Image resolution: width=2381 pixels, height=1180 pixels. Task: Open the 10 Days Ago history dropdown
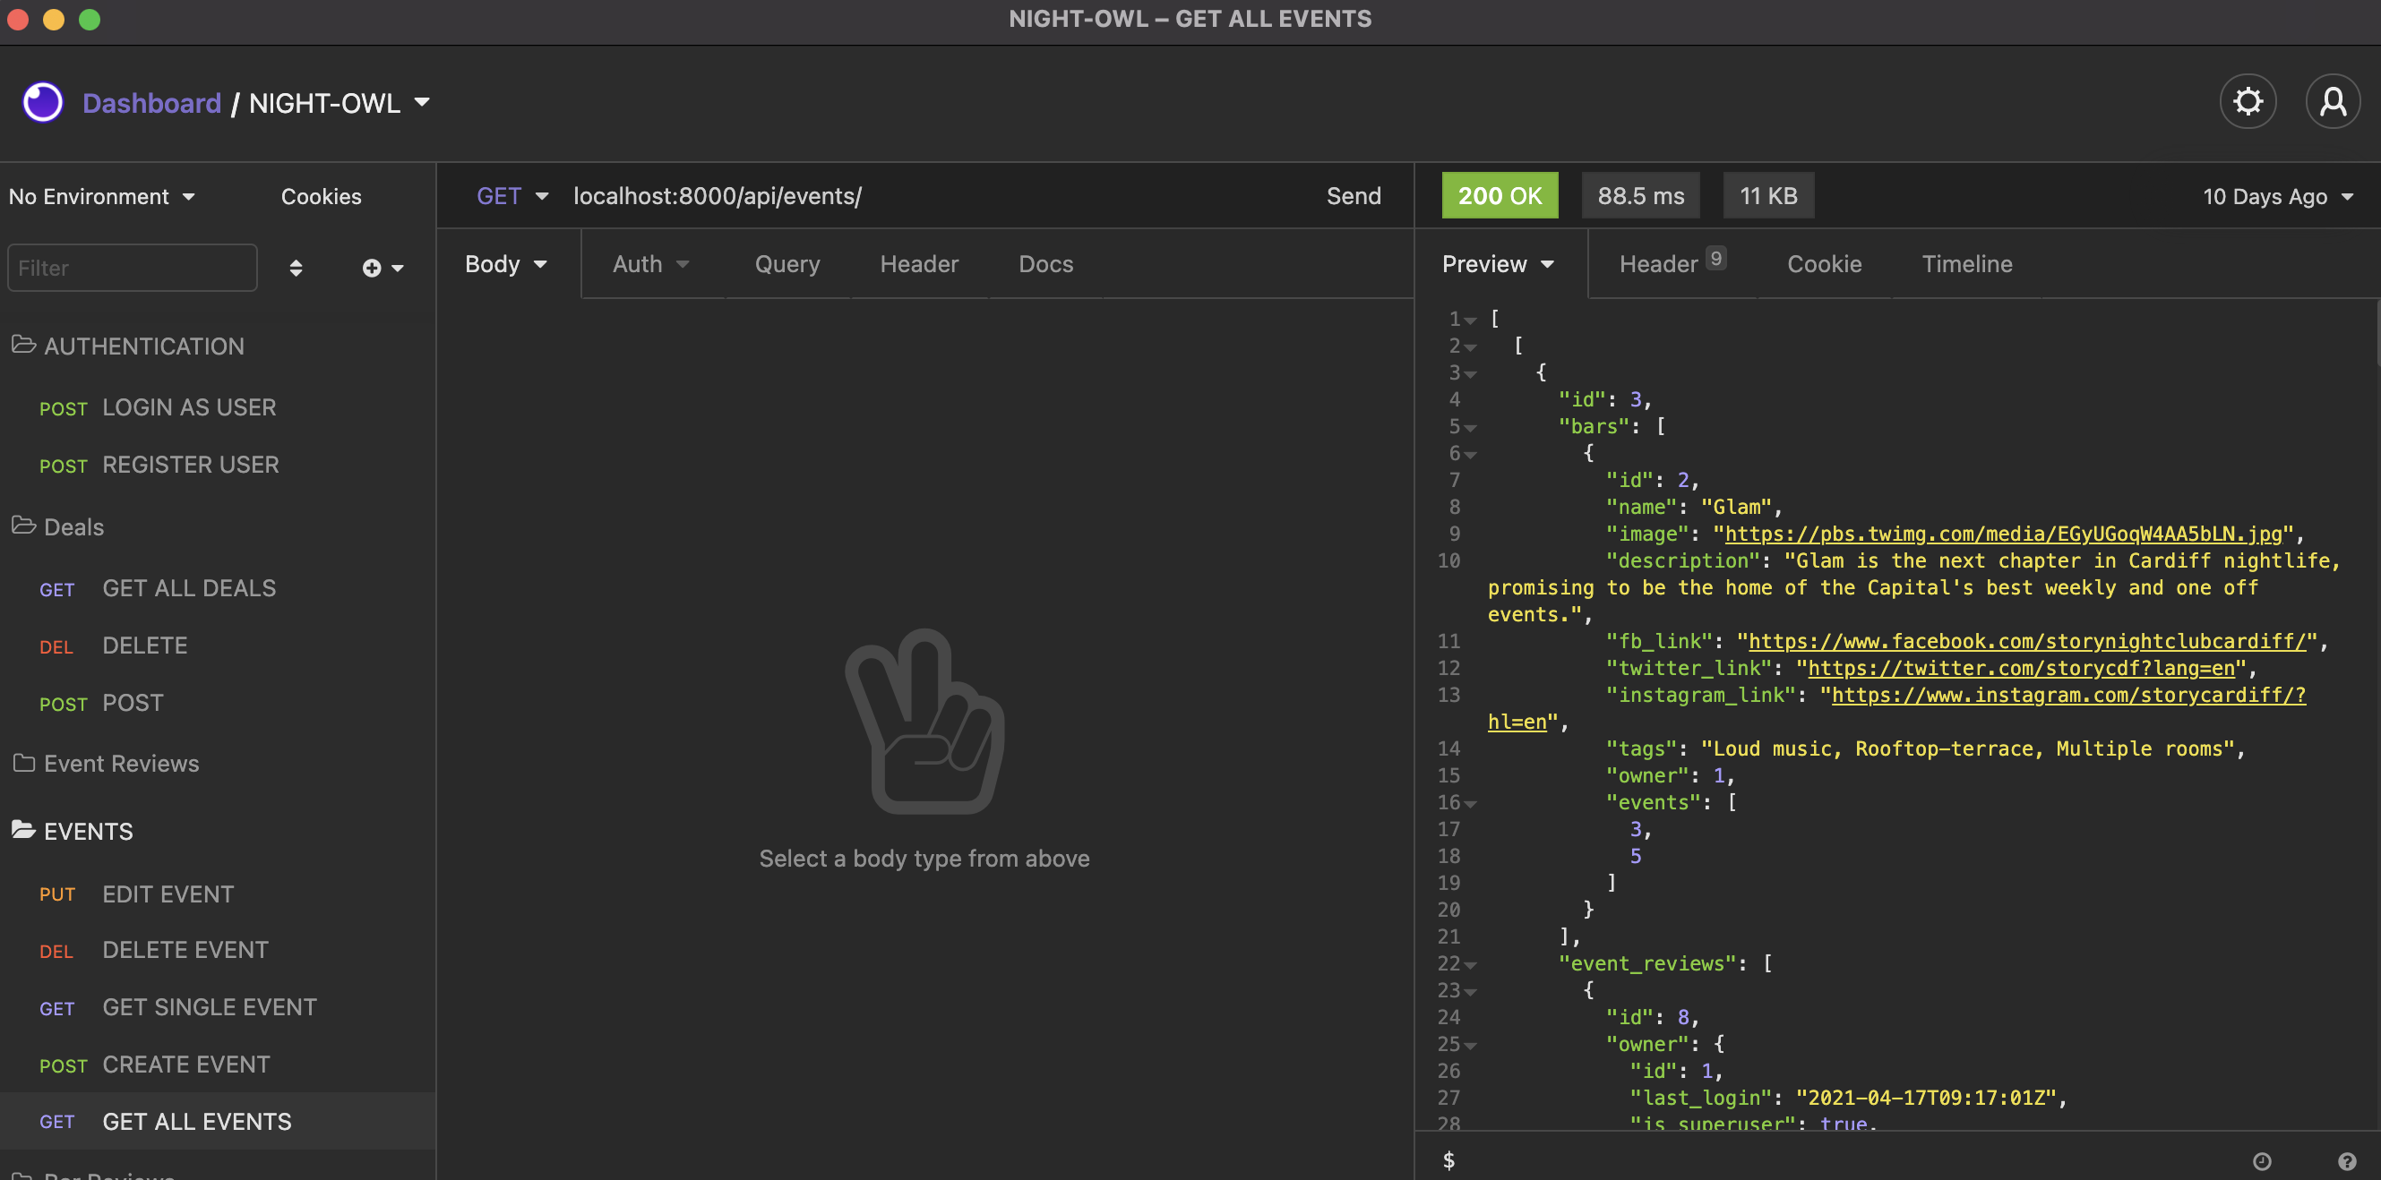2277,197
